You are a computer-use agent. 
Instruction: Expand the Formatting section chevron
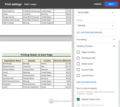[114, 40]
